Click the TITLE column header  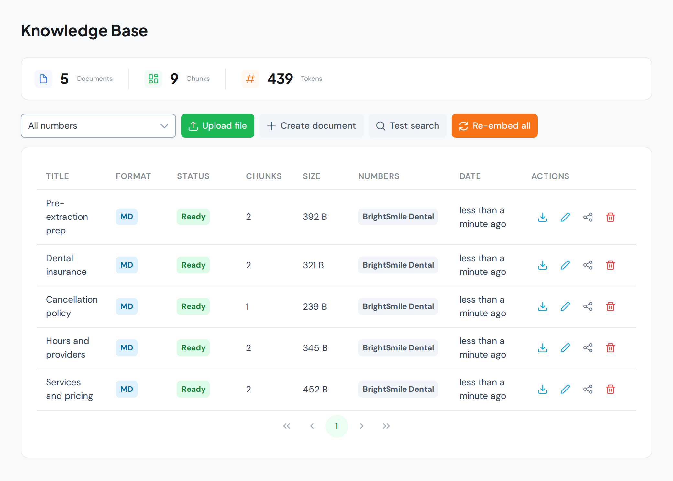(58, 176)
